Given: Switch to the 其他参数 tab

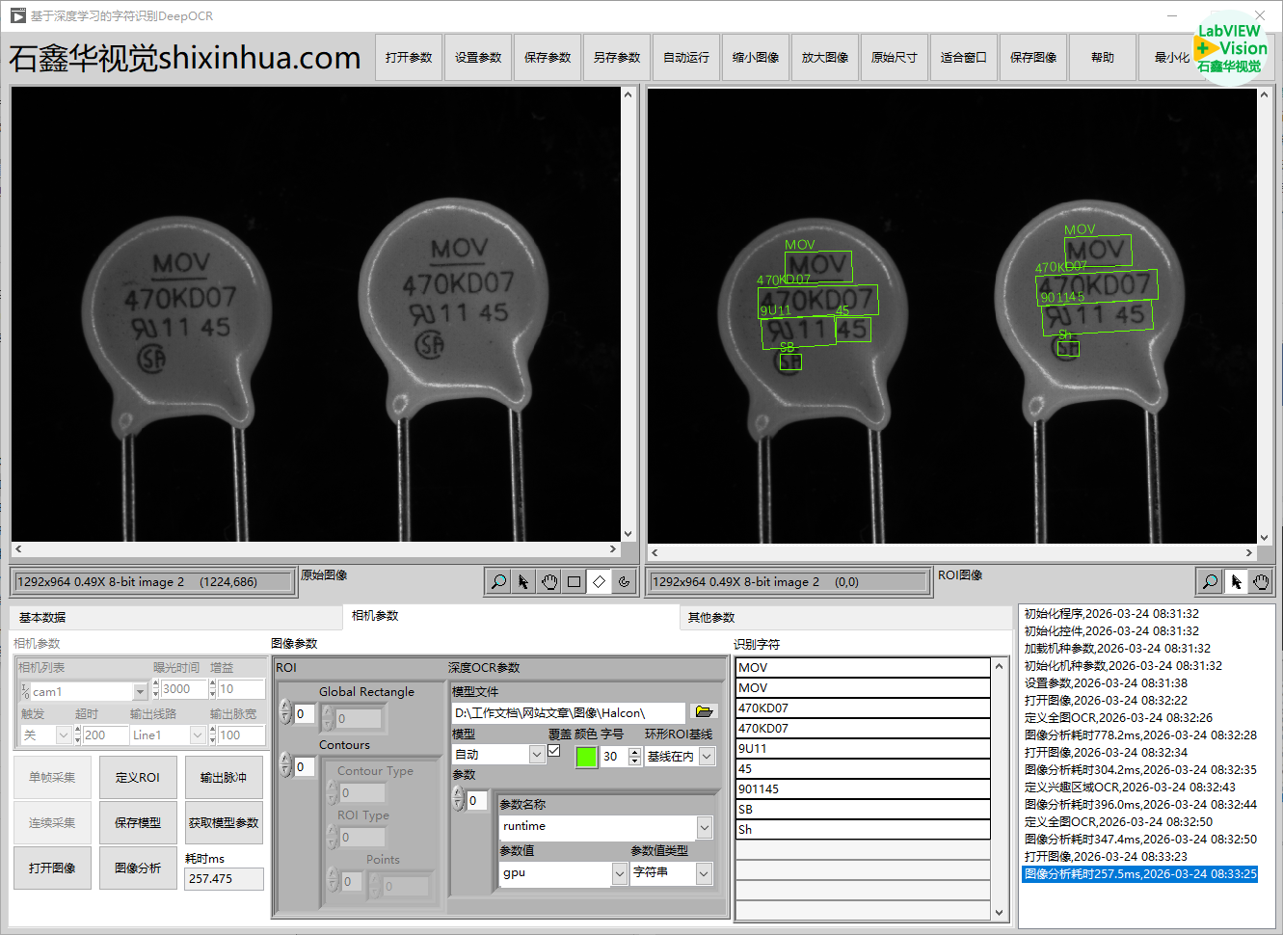Looking at the screenshot, I should point(711,618).
